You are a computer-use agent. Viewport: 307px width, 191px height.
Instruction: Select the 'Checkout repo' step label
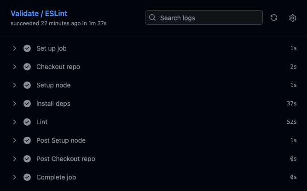[x=58, y=67]
